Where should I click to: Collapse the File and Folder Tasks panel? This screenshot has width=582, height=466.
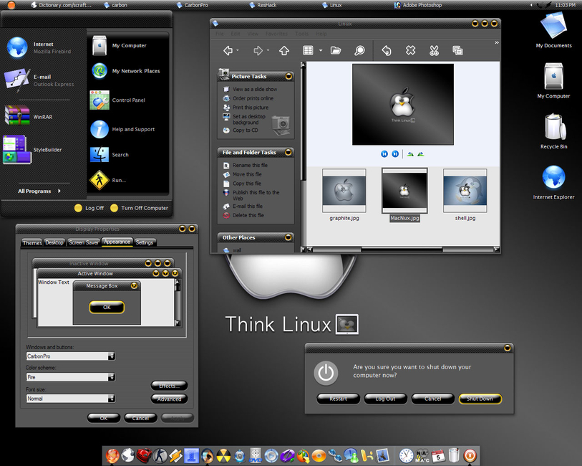tap(288, 153)
